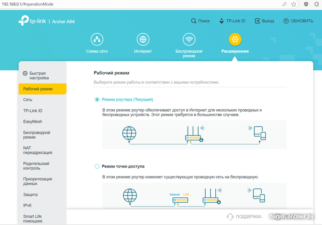
Task: Click the Режим роутера (Текущий) label
Action: click(127, 100)
